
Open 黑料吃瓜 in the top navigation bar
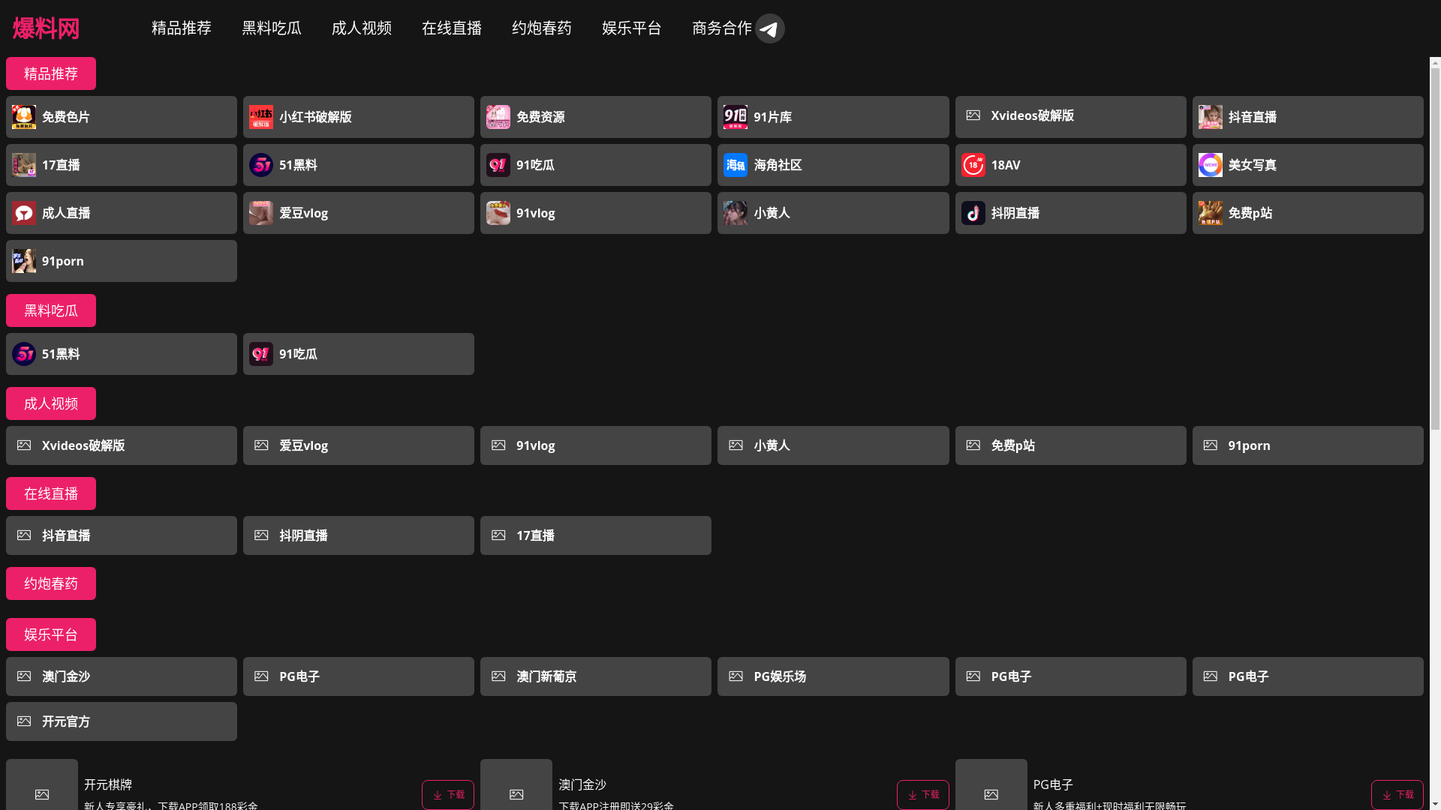[272, 28]
